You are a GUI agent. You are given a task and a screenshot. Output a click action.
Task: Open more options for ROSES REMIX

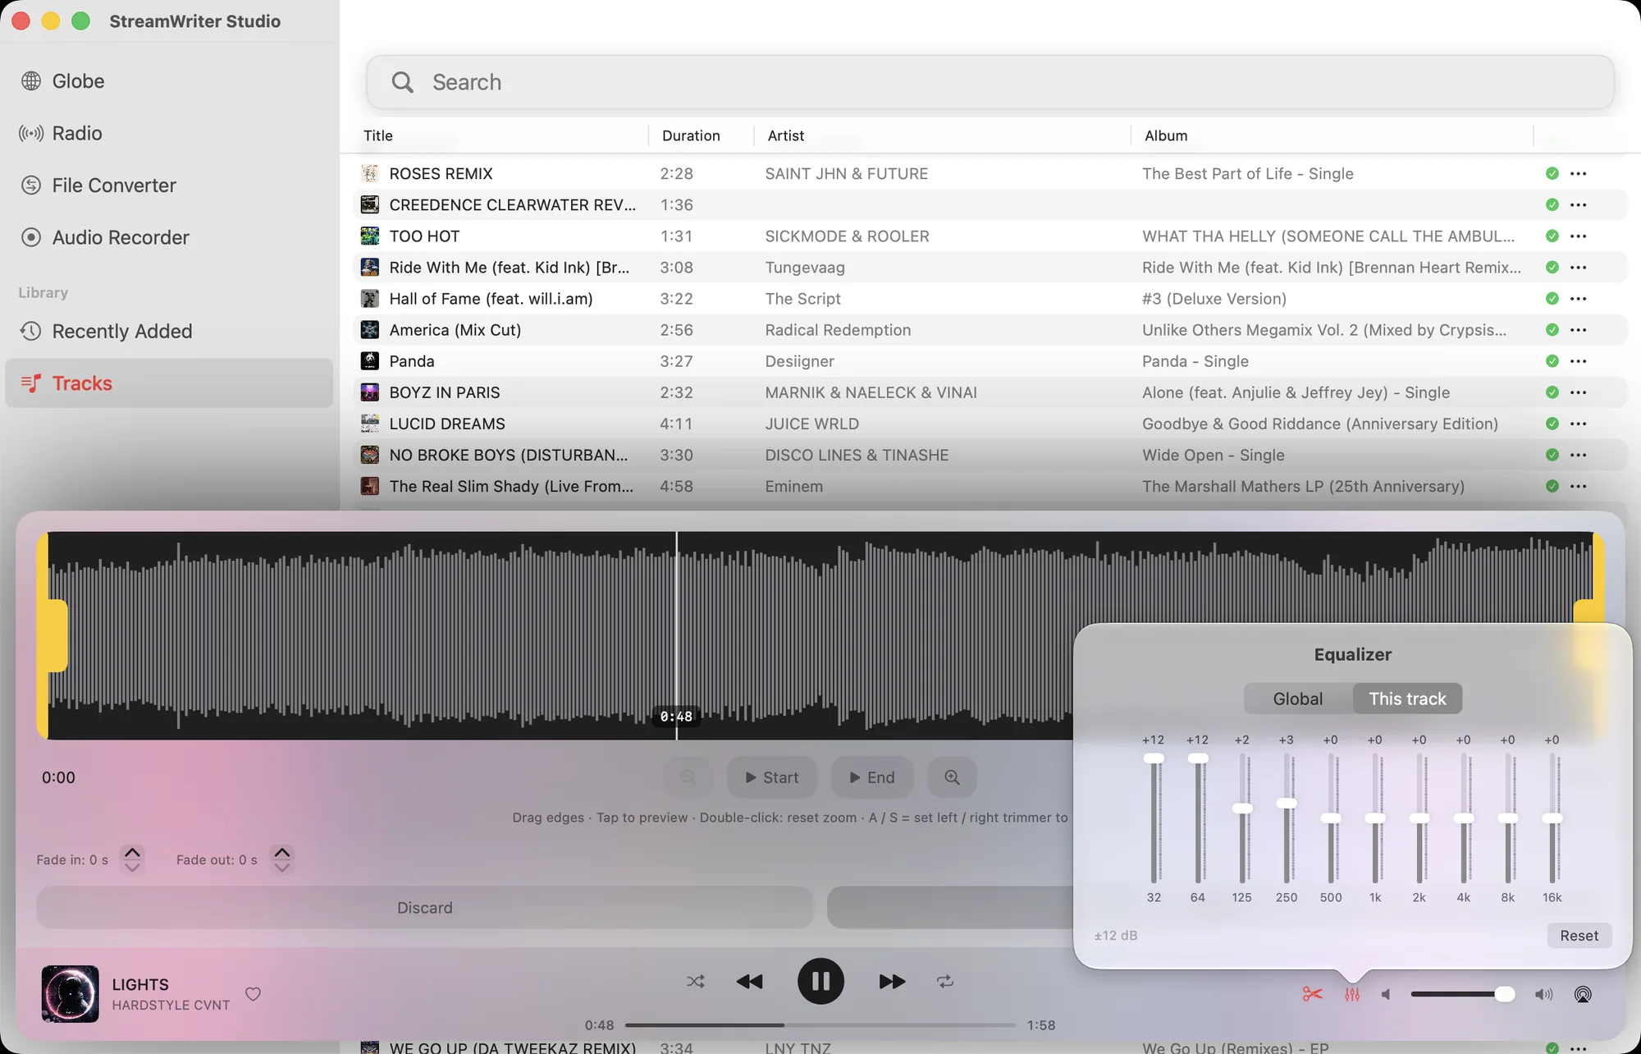(x=1578, y=174)
